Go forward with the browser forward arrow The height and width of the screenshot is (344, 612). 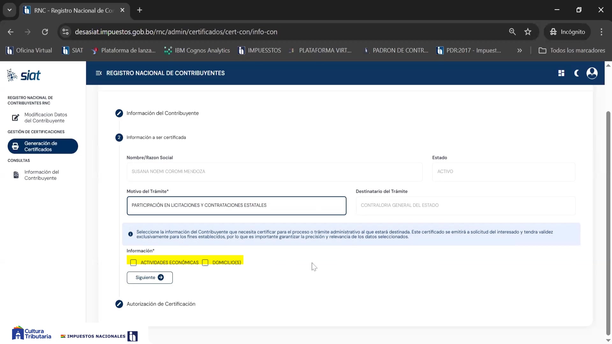pyautogui.click(x=28, y=32)
